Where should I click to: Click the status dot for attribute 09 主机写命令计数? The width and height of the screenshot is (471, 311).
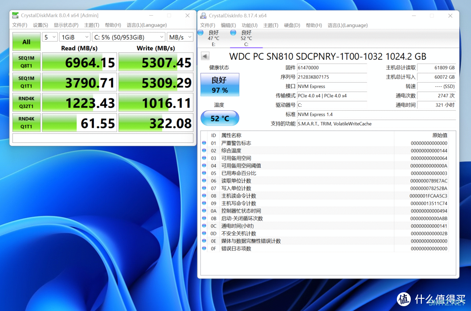click(204, 203)
